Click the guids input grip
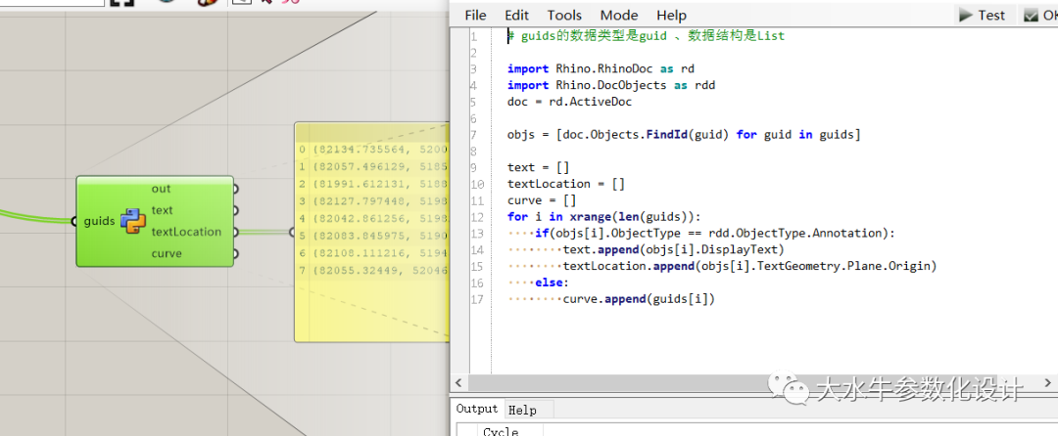1058x436 pixels. click(74, 221)
